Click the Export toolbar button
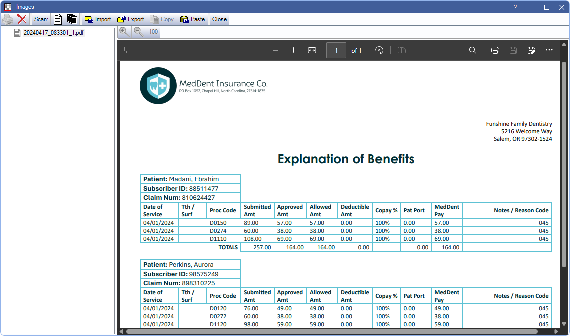Viewport: 570px width, 336px height. (130, 19)
